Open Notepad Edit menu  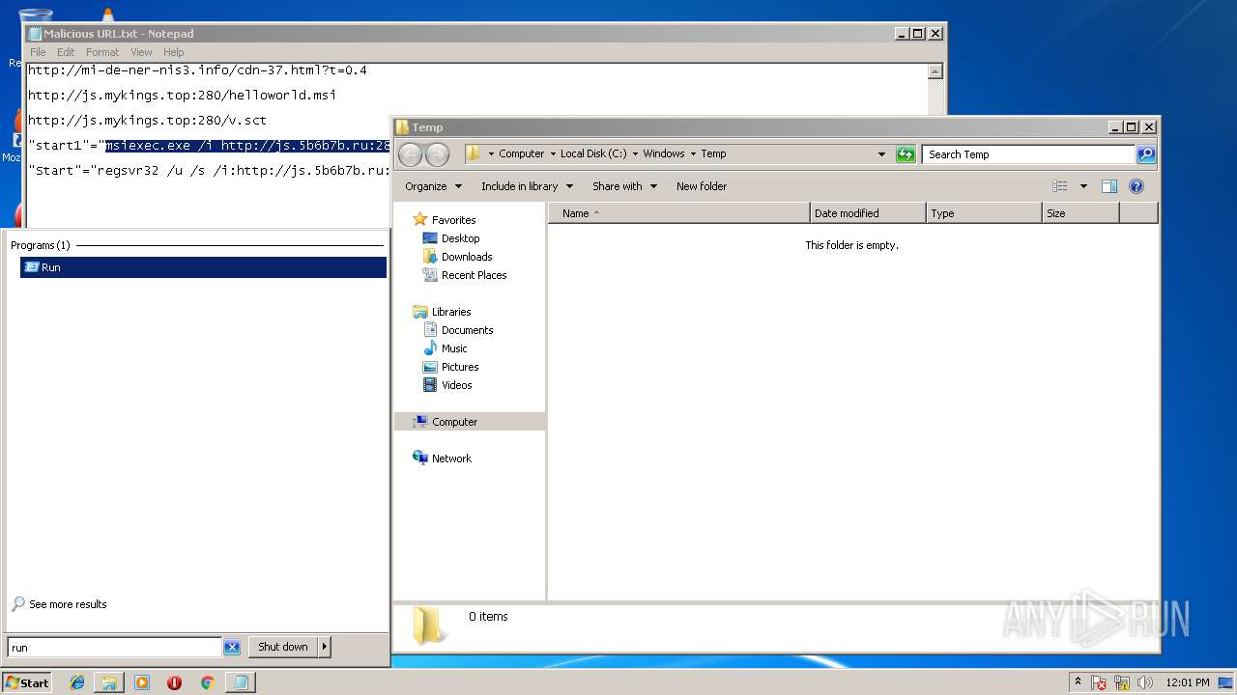[x=66, y=52]
